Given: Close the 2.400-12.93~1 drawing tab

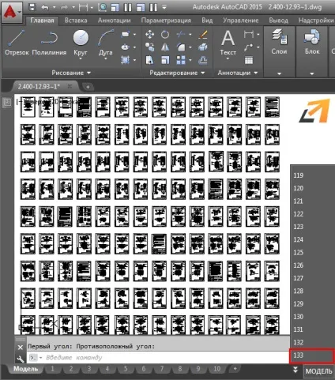Looking at the screenshot, I should coord(70,86).
